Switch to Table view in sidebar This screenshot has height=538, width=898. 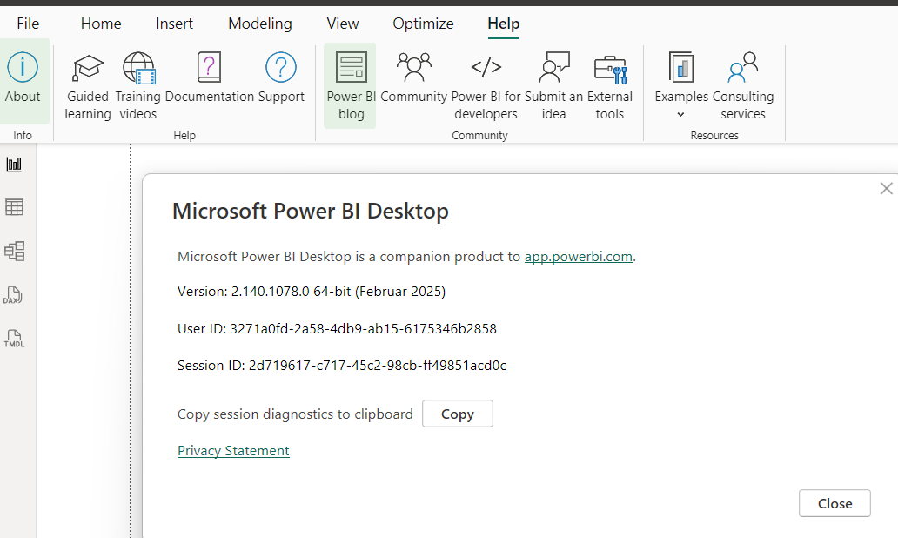click(x=14, y=207)
